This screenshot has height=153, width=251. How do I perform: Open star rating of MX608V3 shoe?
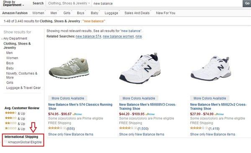point(126,128)
